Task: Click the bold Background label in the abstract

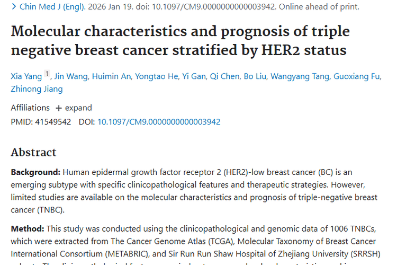Action: 35,172
